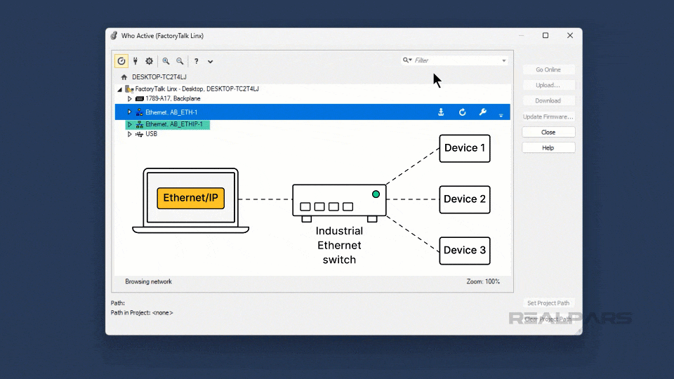Image resolution: width=674 pixels, height=379 pixels.
Task: Expand the 1789-A17 Backplane node
Action: [129, 99]
